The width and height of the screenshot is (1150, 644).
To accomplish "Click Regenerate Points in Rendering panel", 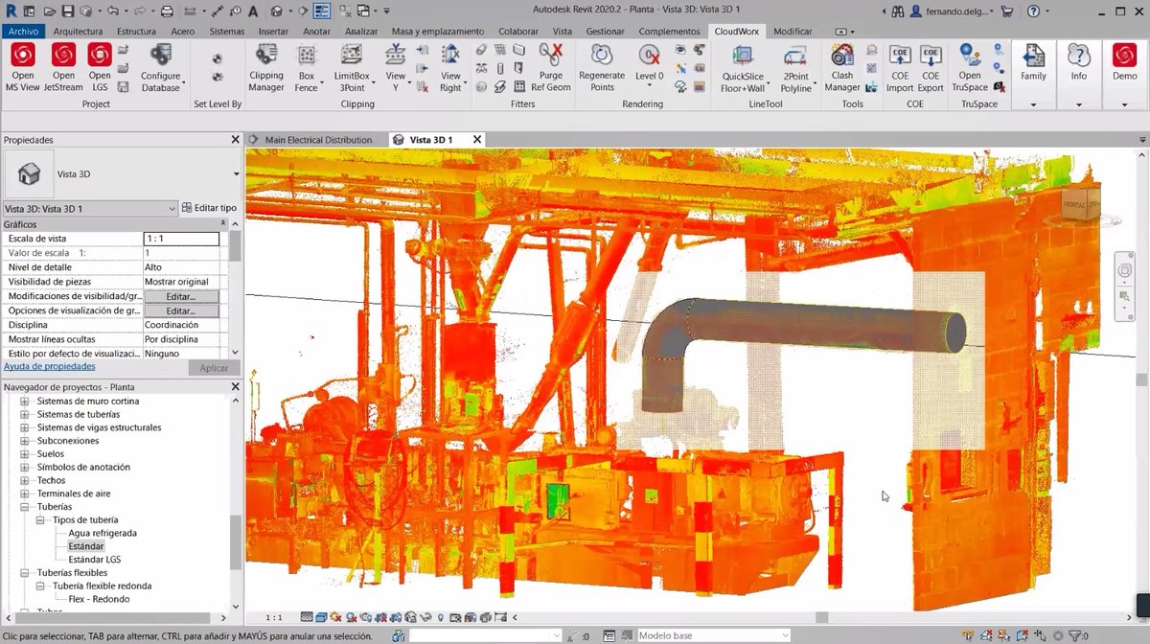I will 602,67.
